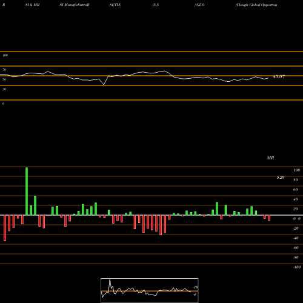
Task: Select the 70 level label on RSI axis
Action: (4, 70)
